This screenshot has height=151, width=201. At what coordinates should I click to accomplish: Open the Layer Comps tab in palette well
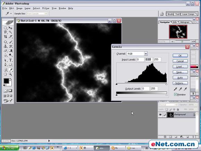188,14
